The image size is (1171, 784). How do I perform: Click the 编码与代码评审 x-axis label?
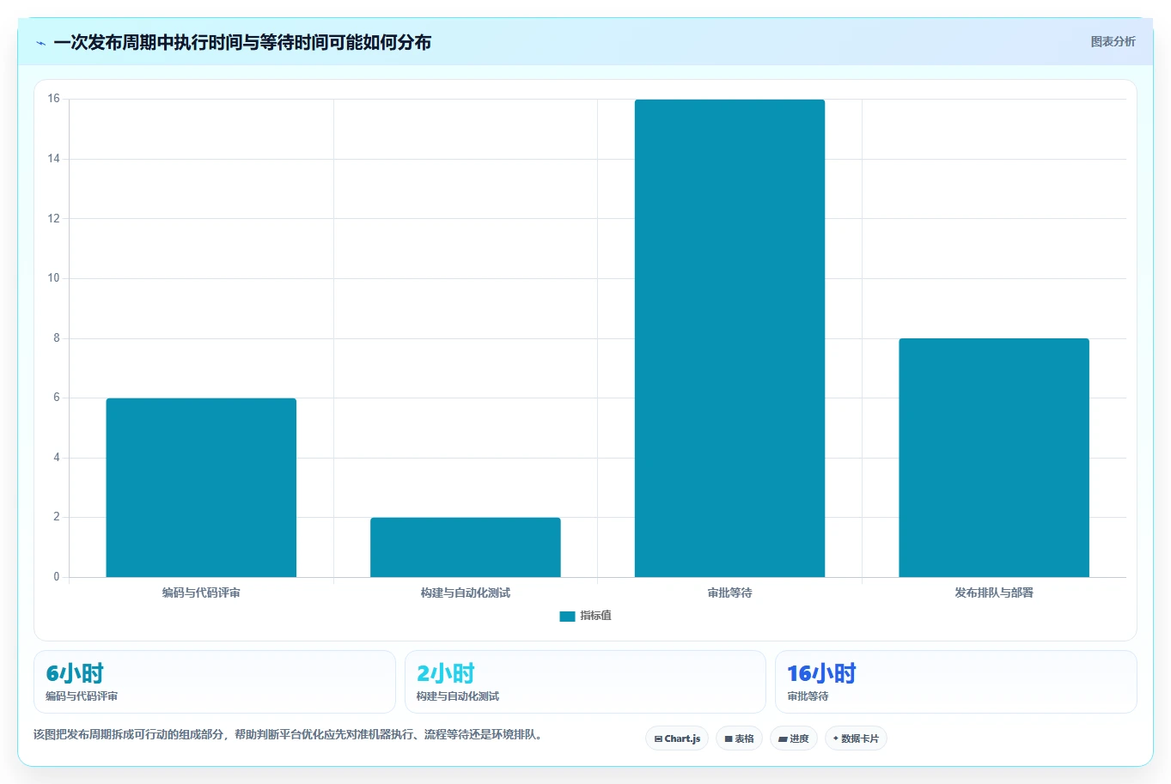201,593
